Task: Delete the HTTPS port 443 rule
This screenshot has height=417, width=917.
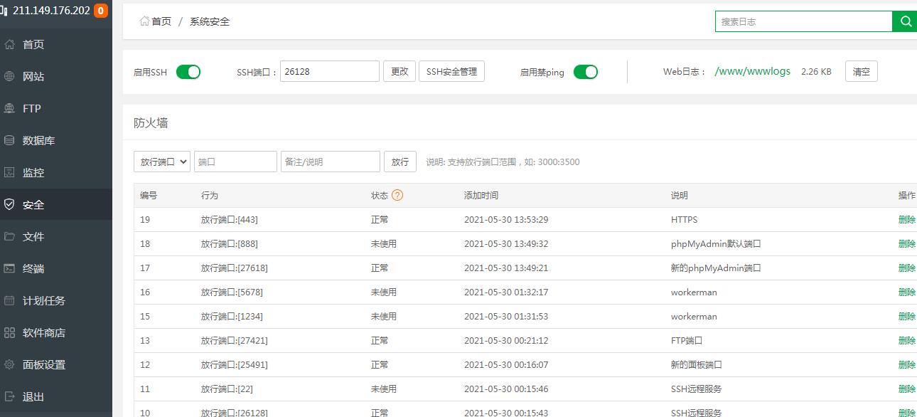Action: tap(907, 219)
